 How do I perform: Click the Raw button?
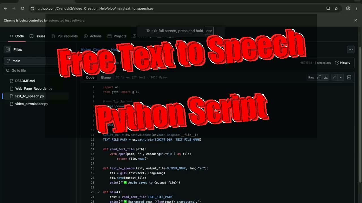tap(311, 77)
